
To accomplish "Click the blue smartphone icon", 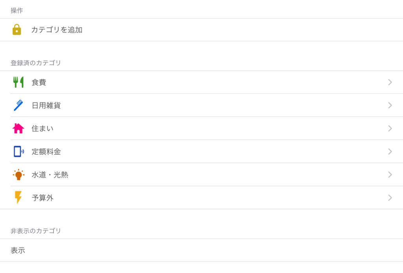I will 18,152.
